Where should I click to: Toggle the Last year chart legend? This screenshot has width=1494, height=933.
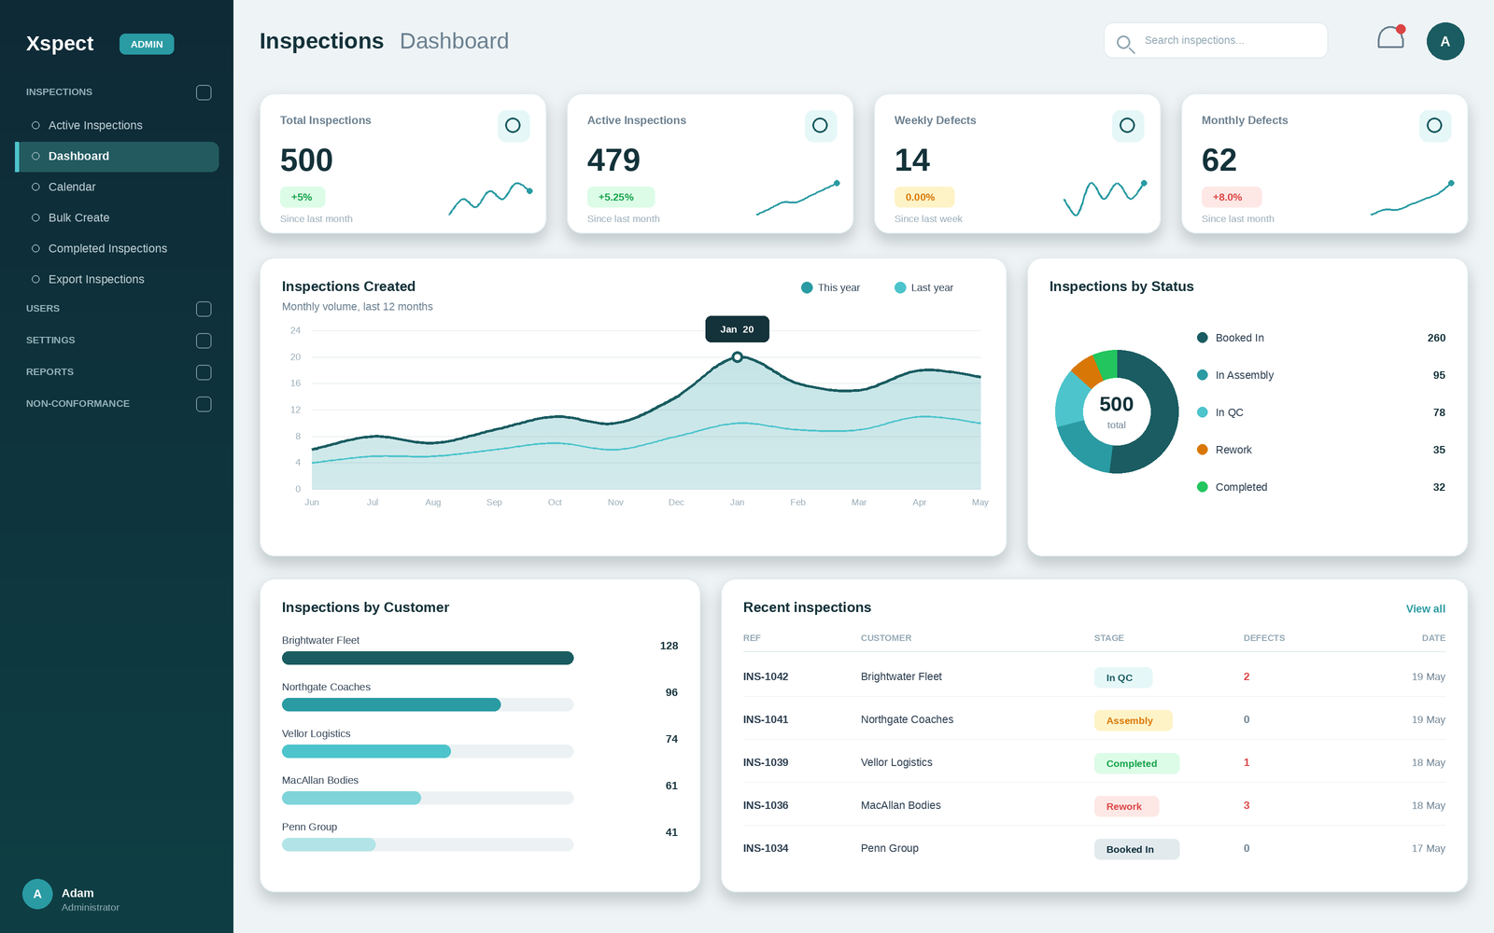click(923, 287)
